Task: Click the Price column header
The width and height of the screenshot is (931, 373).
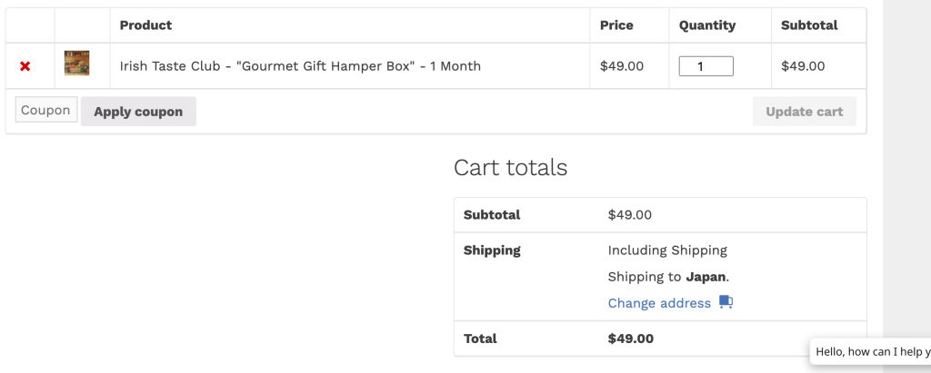Action: (616, 25)
